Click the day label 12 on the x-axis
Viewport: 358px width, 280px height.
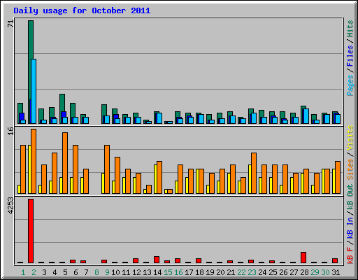tap(136, 272)
